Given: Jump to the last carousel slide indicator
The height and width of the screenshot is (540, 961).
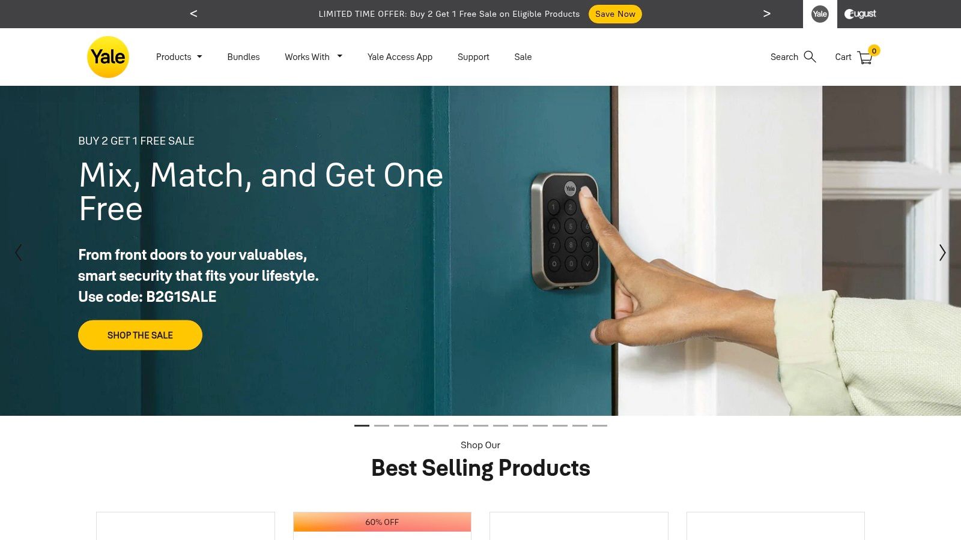Looking at the screenshot, I should 599,425.
